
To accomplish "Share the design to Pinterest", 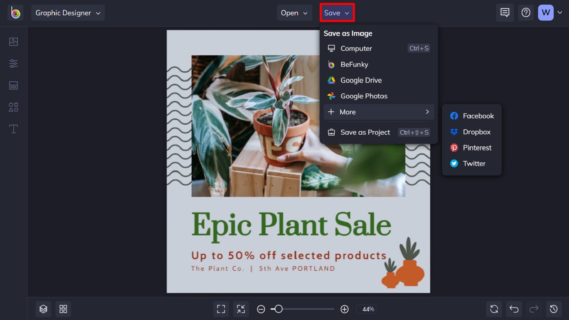I will point(477,148).
